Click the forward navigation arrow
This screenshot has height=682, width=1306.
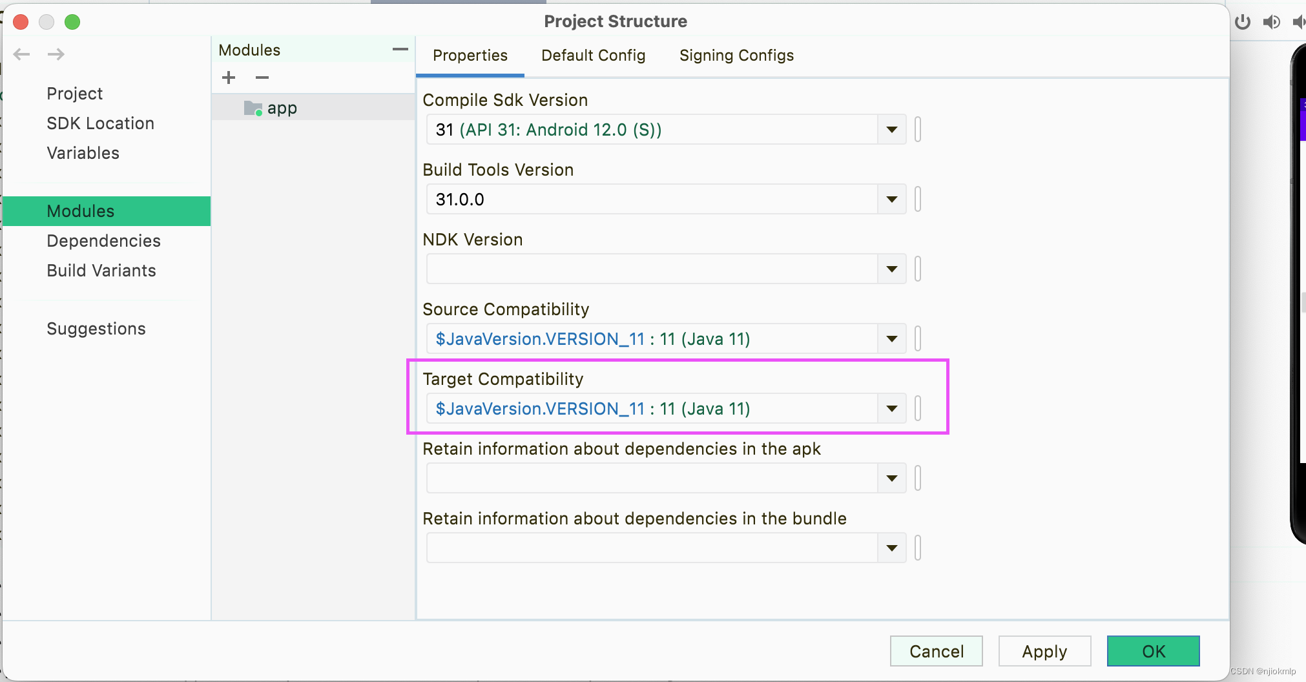click(x=56, y=54)
